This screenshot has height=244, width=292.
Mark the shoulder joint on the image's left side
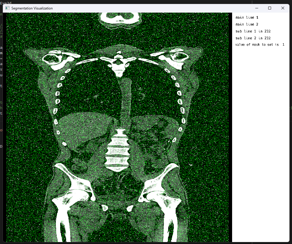coord(52,59)
